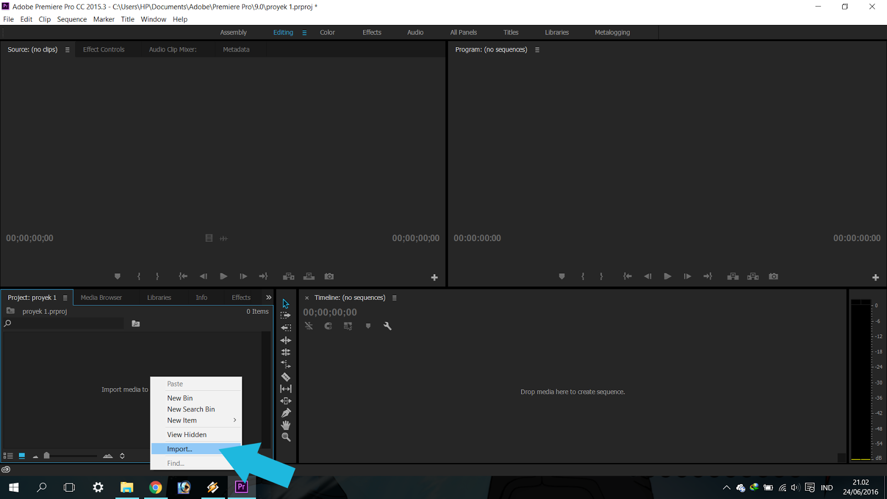Play in Source monitor
Viewport: 887px width, 499px height.
click(223, 276)
